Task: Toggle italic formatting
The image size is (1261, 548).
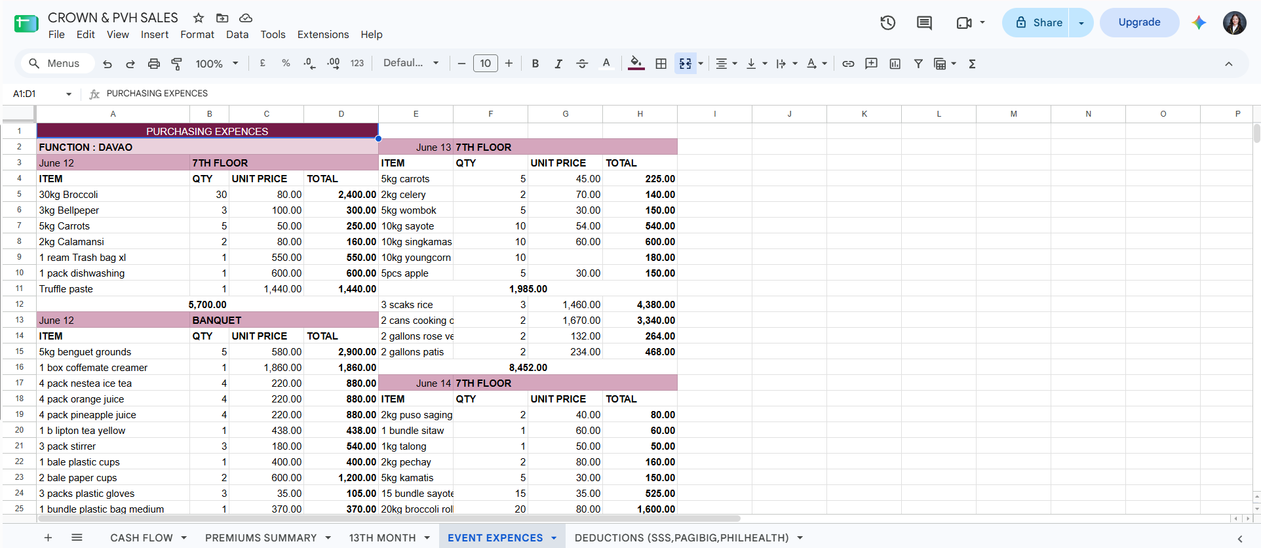Action: pos(558,64)
